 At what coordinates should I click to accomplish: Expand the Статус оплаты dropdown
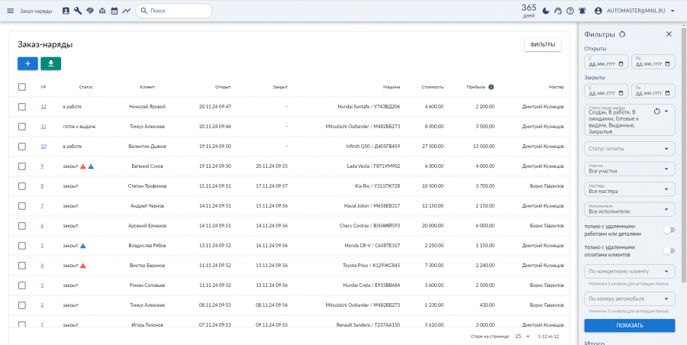(630, 149)
